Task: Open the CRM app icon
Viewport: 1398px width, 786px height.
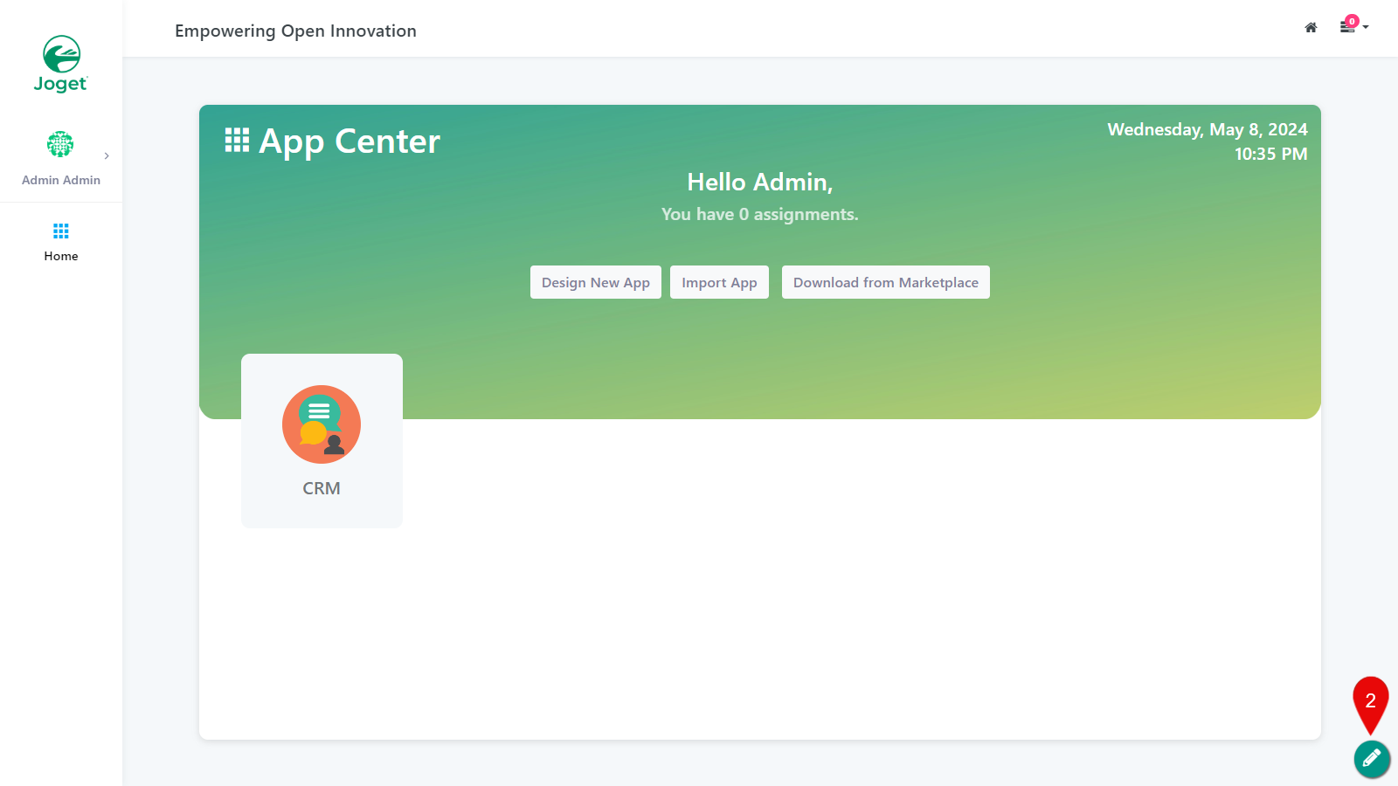Action: pos(322,424)
